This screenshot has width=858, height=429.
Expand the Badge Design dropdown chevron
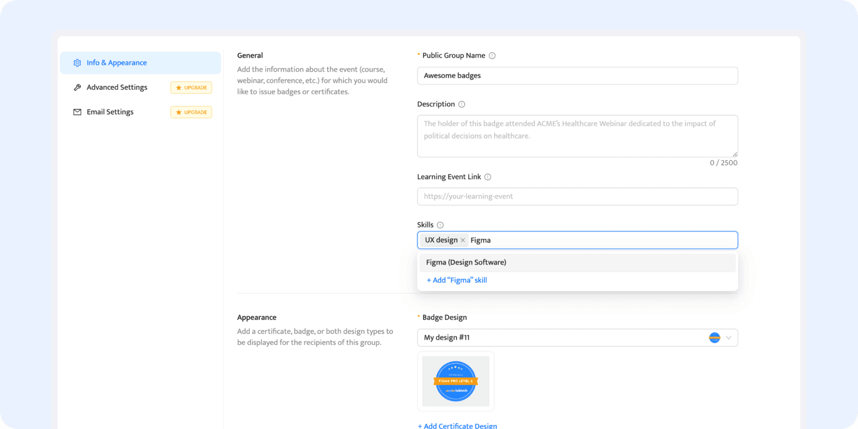(728, 338)
